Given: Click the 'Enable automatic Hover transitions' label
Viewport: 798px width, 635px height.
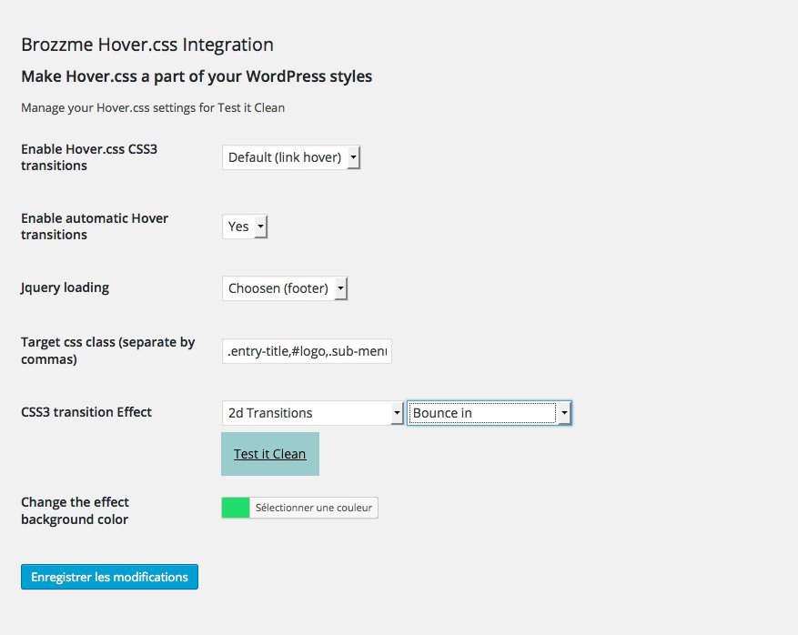Looking at the screenshot, I should pos(95,227).
